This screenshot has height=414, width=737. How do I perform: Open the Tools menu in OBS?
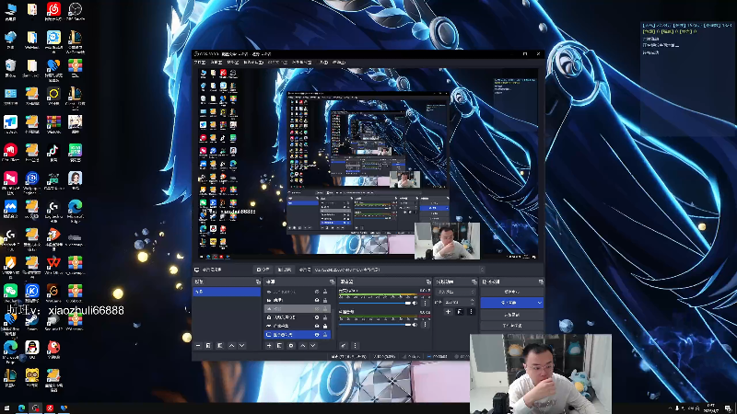pos(324,63)
